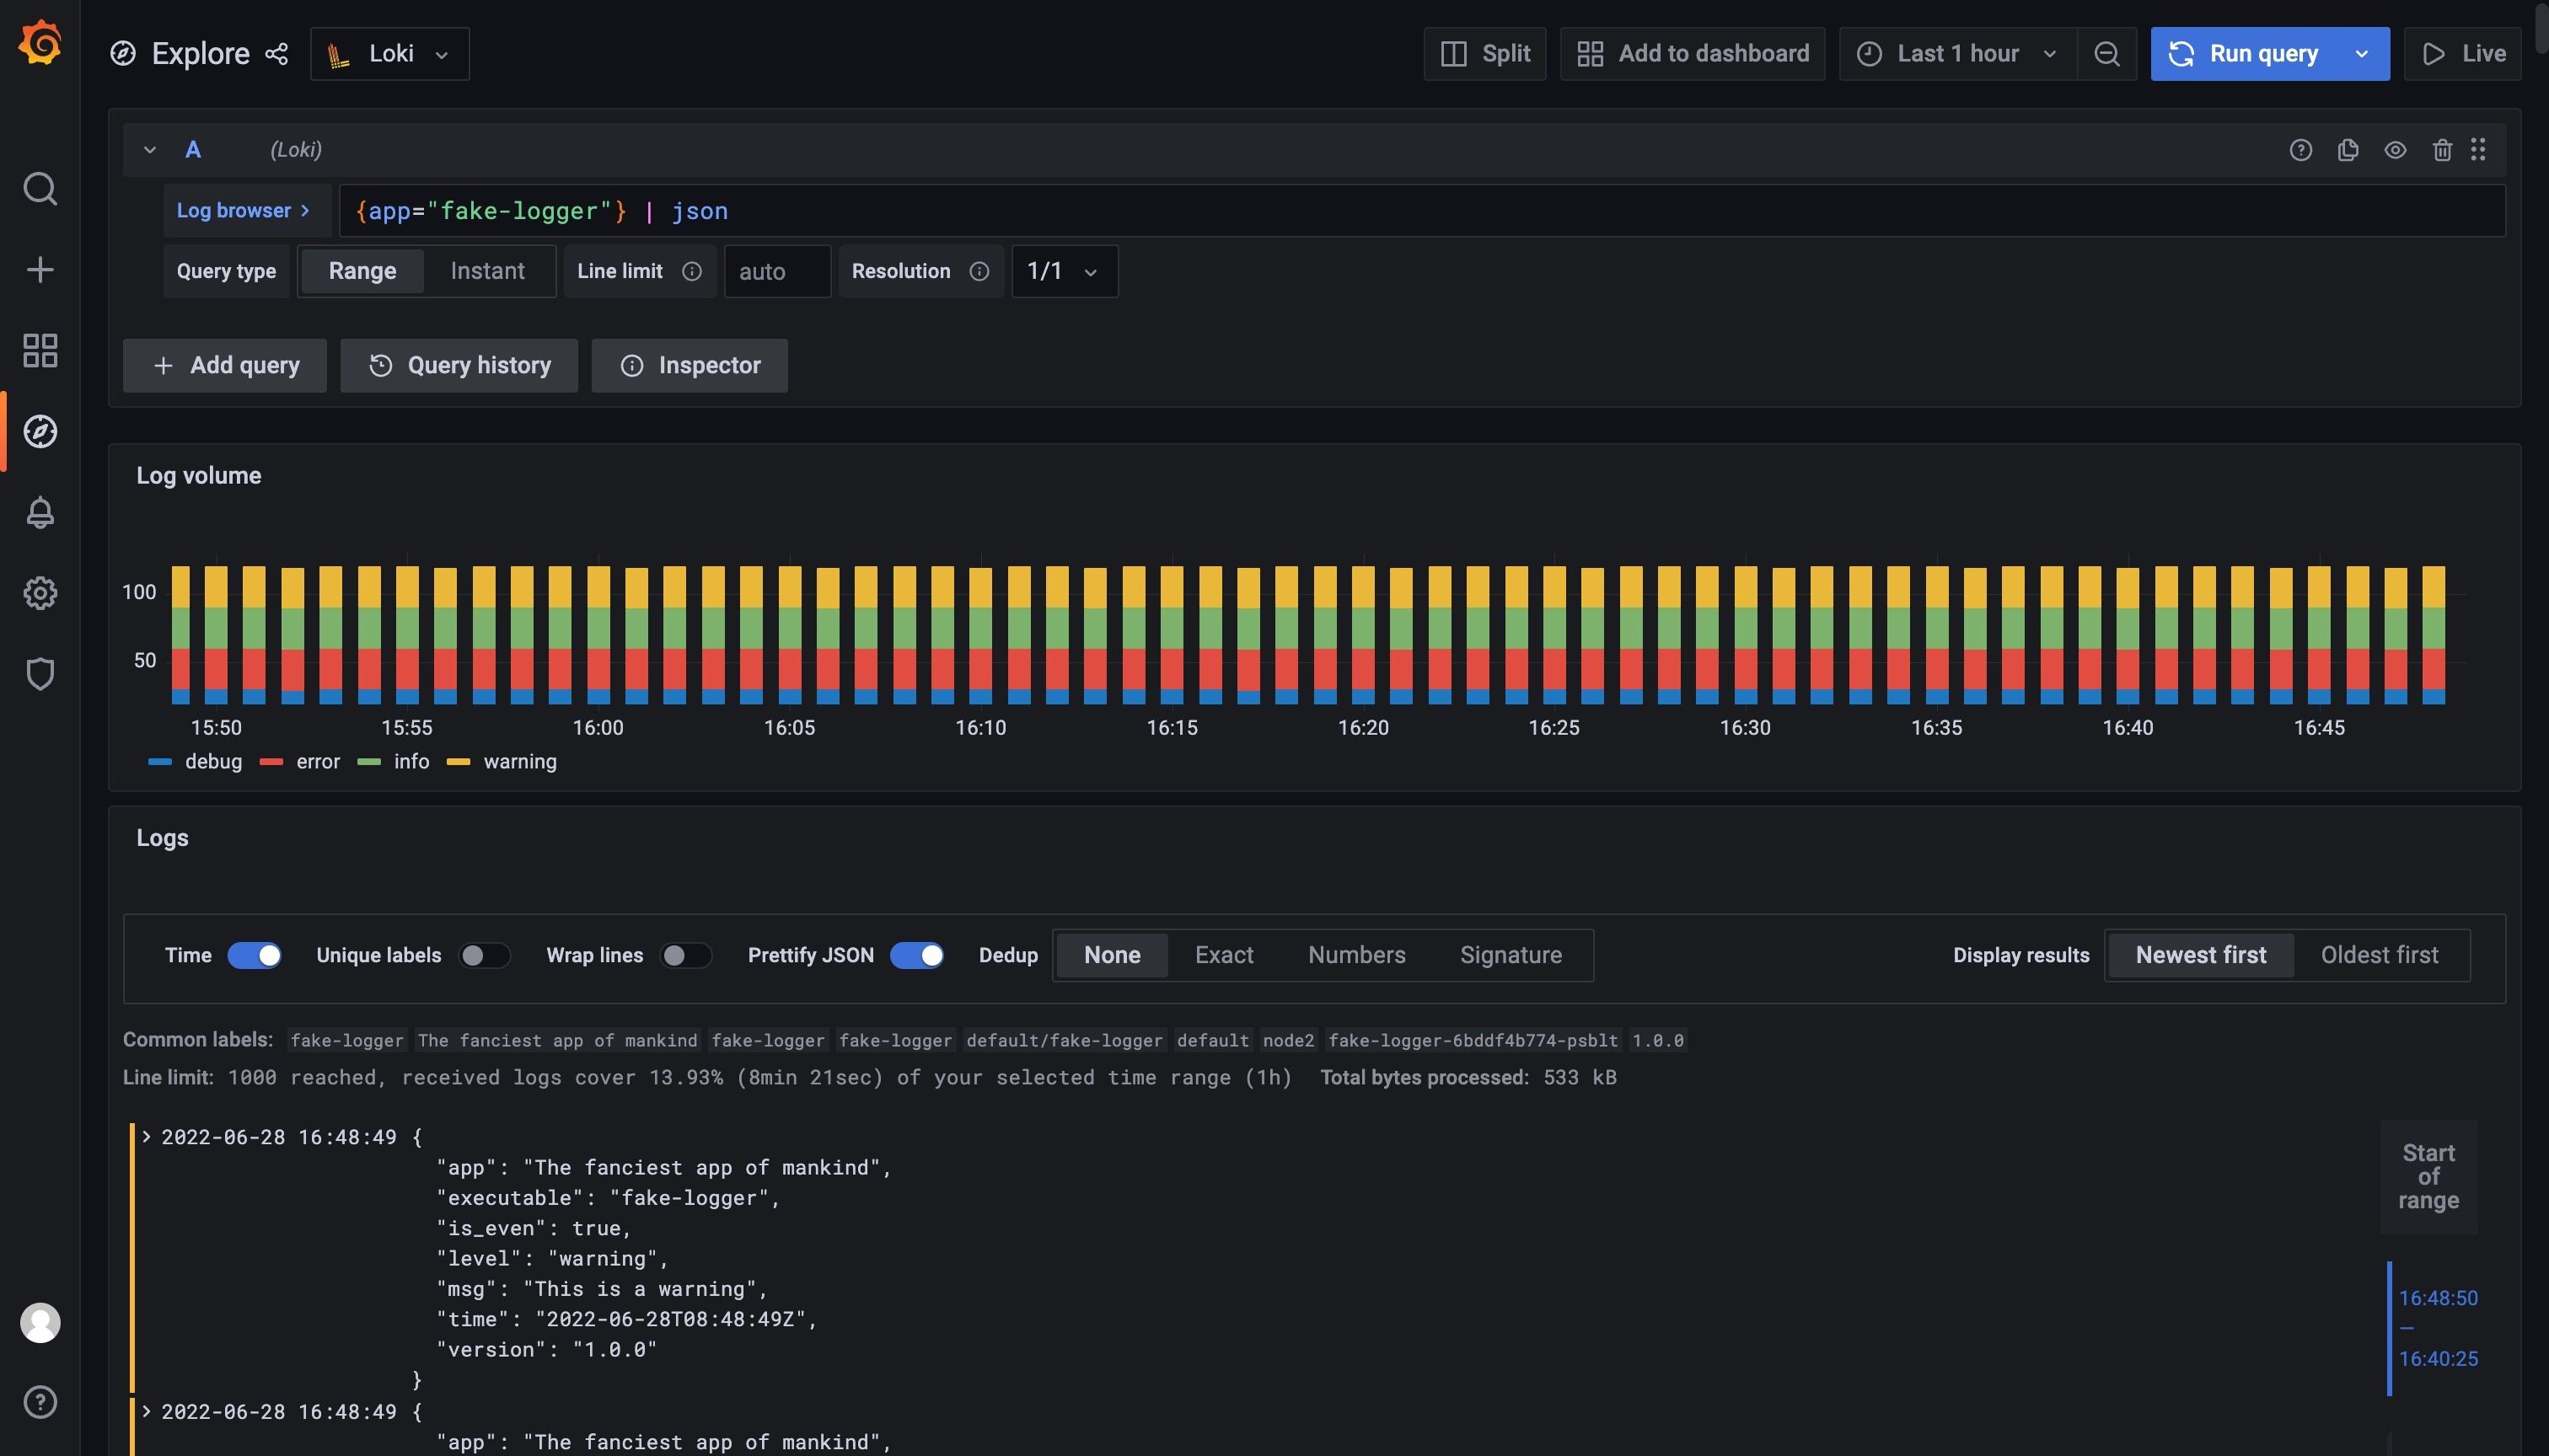The image size is (2549, 1456).
Task: Open the Loki datasource picker
Action: (389, 54)
